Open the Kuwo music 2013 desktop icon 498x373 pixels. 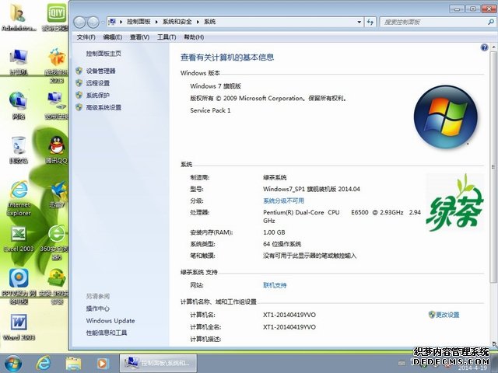[57, 65]
